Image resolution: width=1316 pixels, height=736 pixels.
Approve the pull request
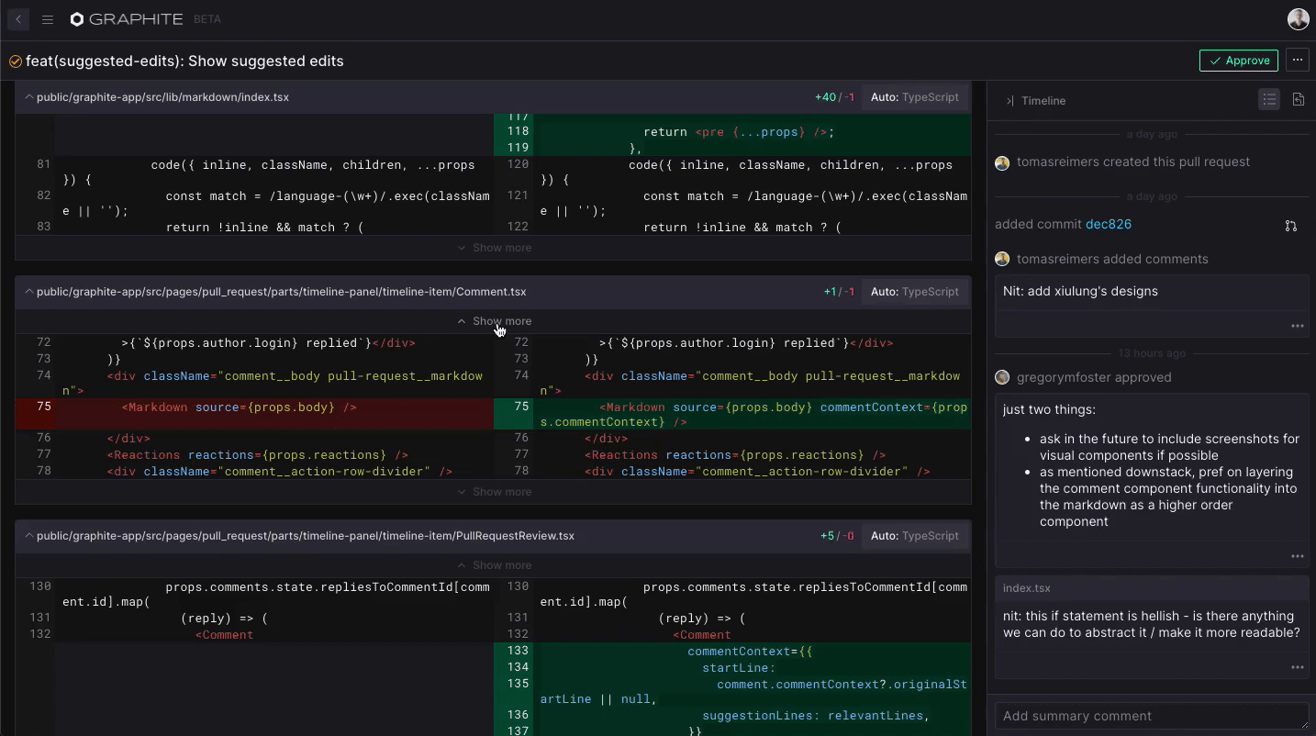tap(1238, 61)
